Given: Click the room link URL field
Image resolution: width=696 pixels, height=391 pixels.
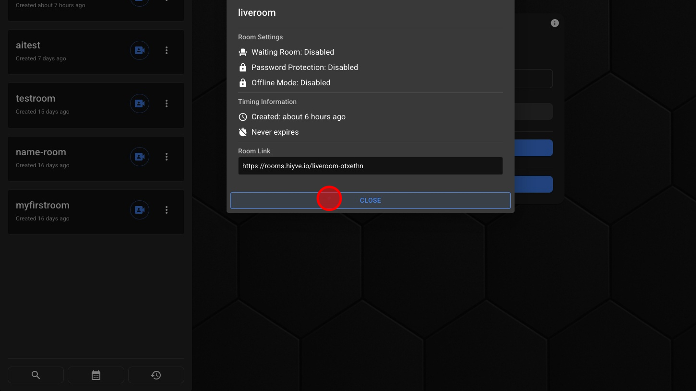Looking at the screenshot, I should [x=370, y=166].
